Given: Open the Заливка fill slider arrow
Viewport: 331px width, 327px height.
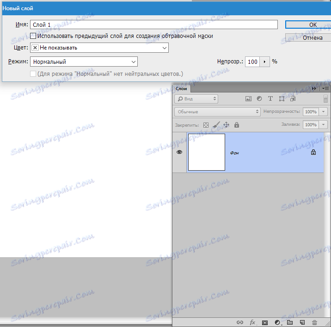Looking at the screenshot, I should pos(324,124).
